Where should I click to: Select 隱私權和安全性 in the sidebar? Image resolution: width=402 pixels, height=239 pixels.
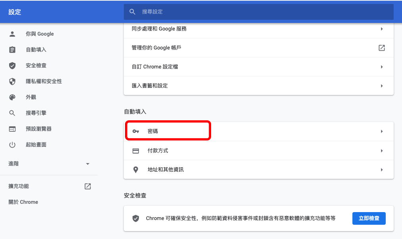click(44, 82)
